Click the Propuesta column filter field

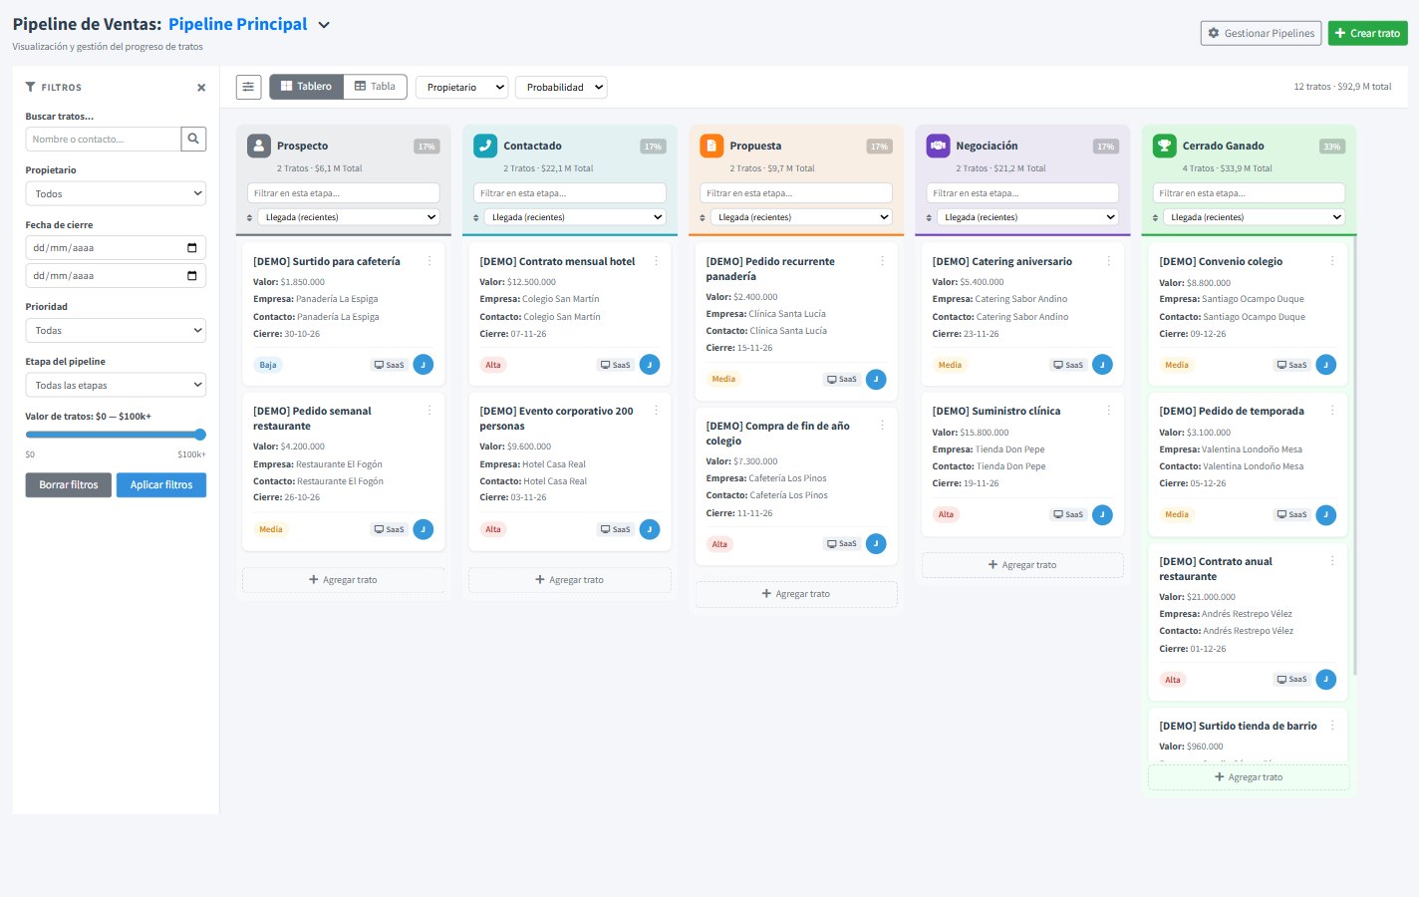pyautogui.click(x=796, y=193)
